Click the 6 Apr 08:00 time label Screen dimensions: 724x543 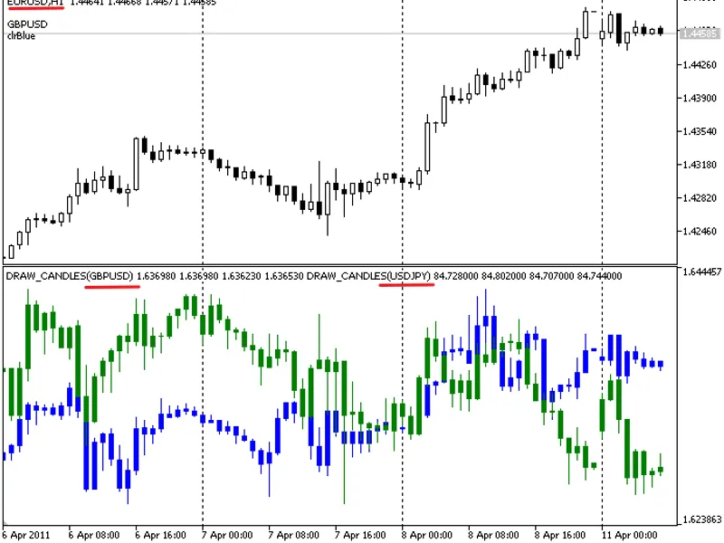94,535
